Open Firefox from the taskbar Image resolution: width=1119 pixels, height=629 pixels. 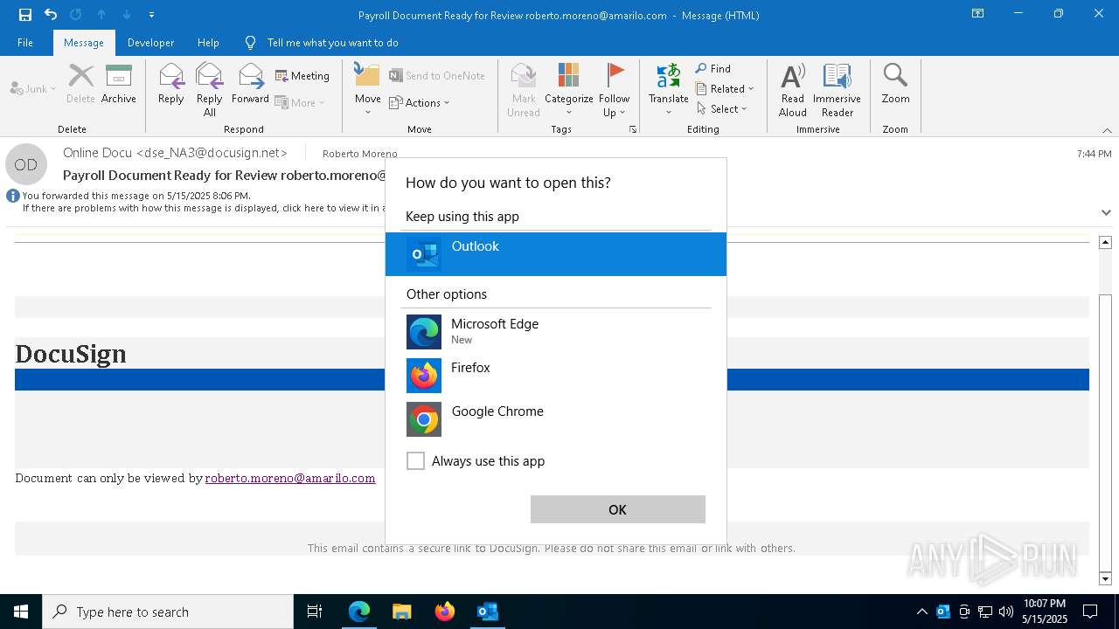coord(444,612)
